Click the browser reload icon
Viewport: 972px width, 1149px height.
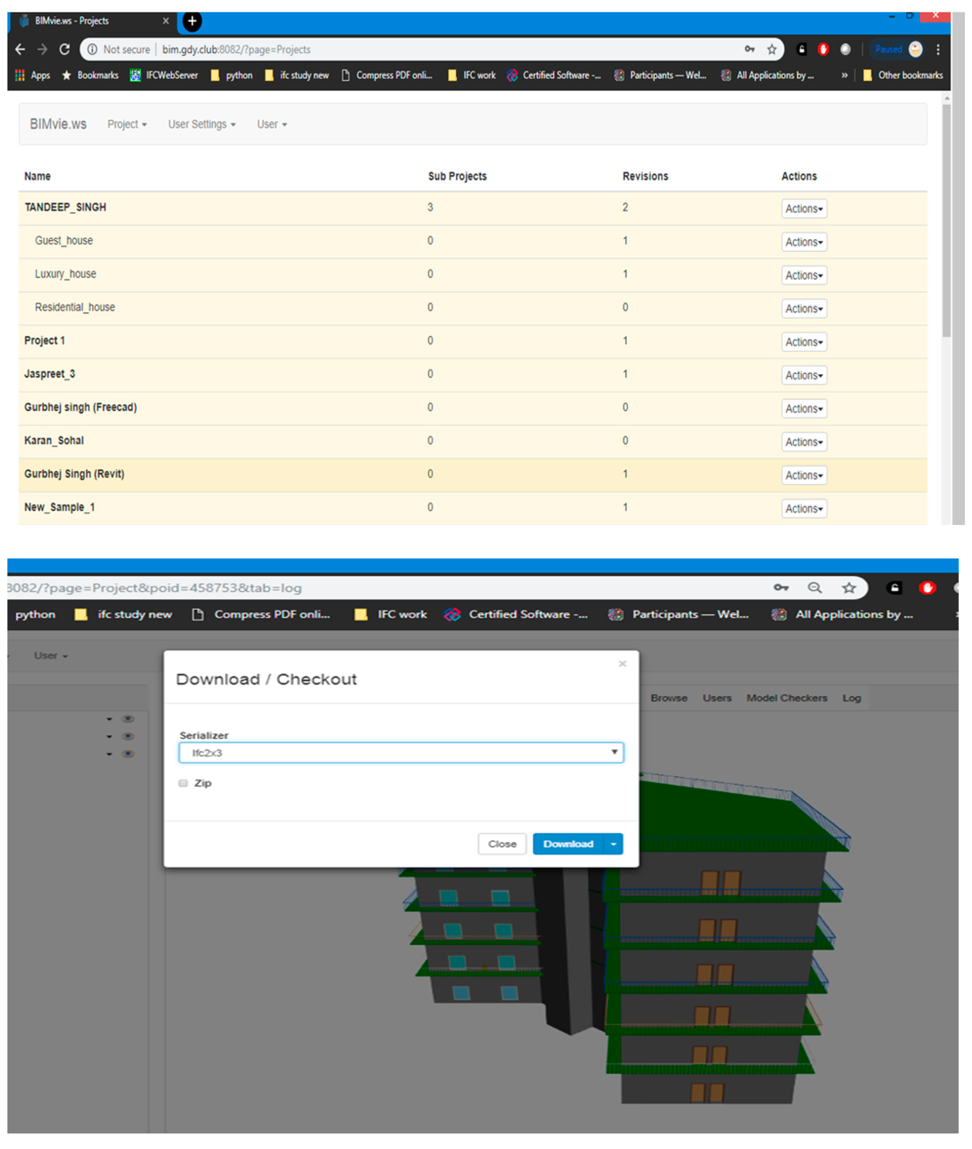point(65,49)
